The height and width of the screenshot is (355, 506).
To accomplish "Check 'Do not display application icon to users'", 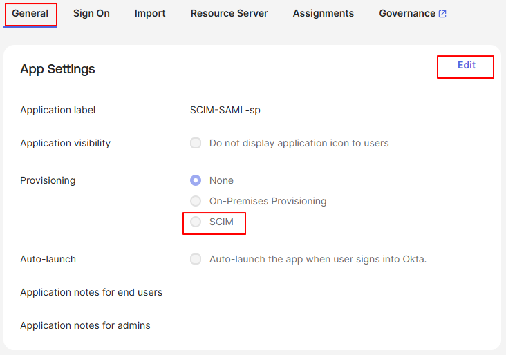I will coord(196,143).
